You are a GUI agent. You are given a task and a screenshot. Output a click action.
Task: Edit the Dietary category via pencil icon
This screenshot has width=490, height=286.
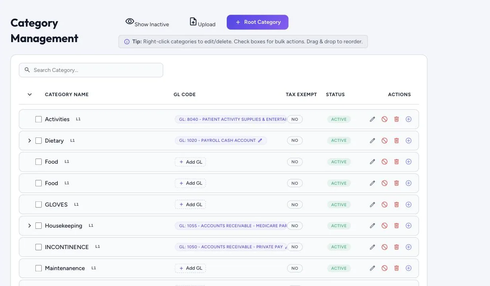(372, 141)
